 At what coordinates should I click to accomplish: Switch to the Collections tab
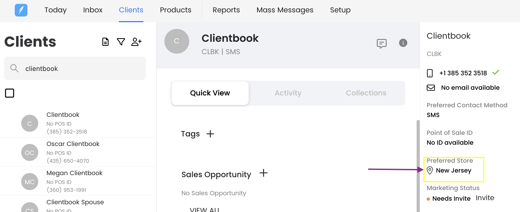click(x=366, y=93)
